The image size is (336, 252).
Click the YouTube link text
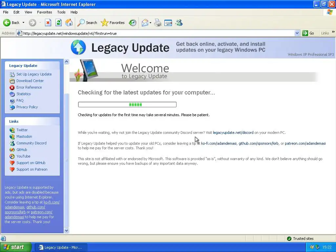click(23, 156)
